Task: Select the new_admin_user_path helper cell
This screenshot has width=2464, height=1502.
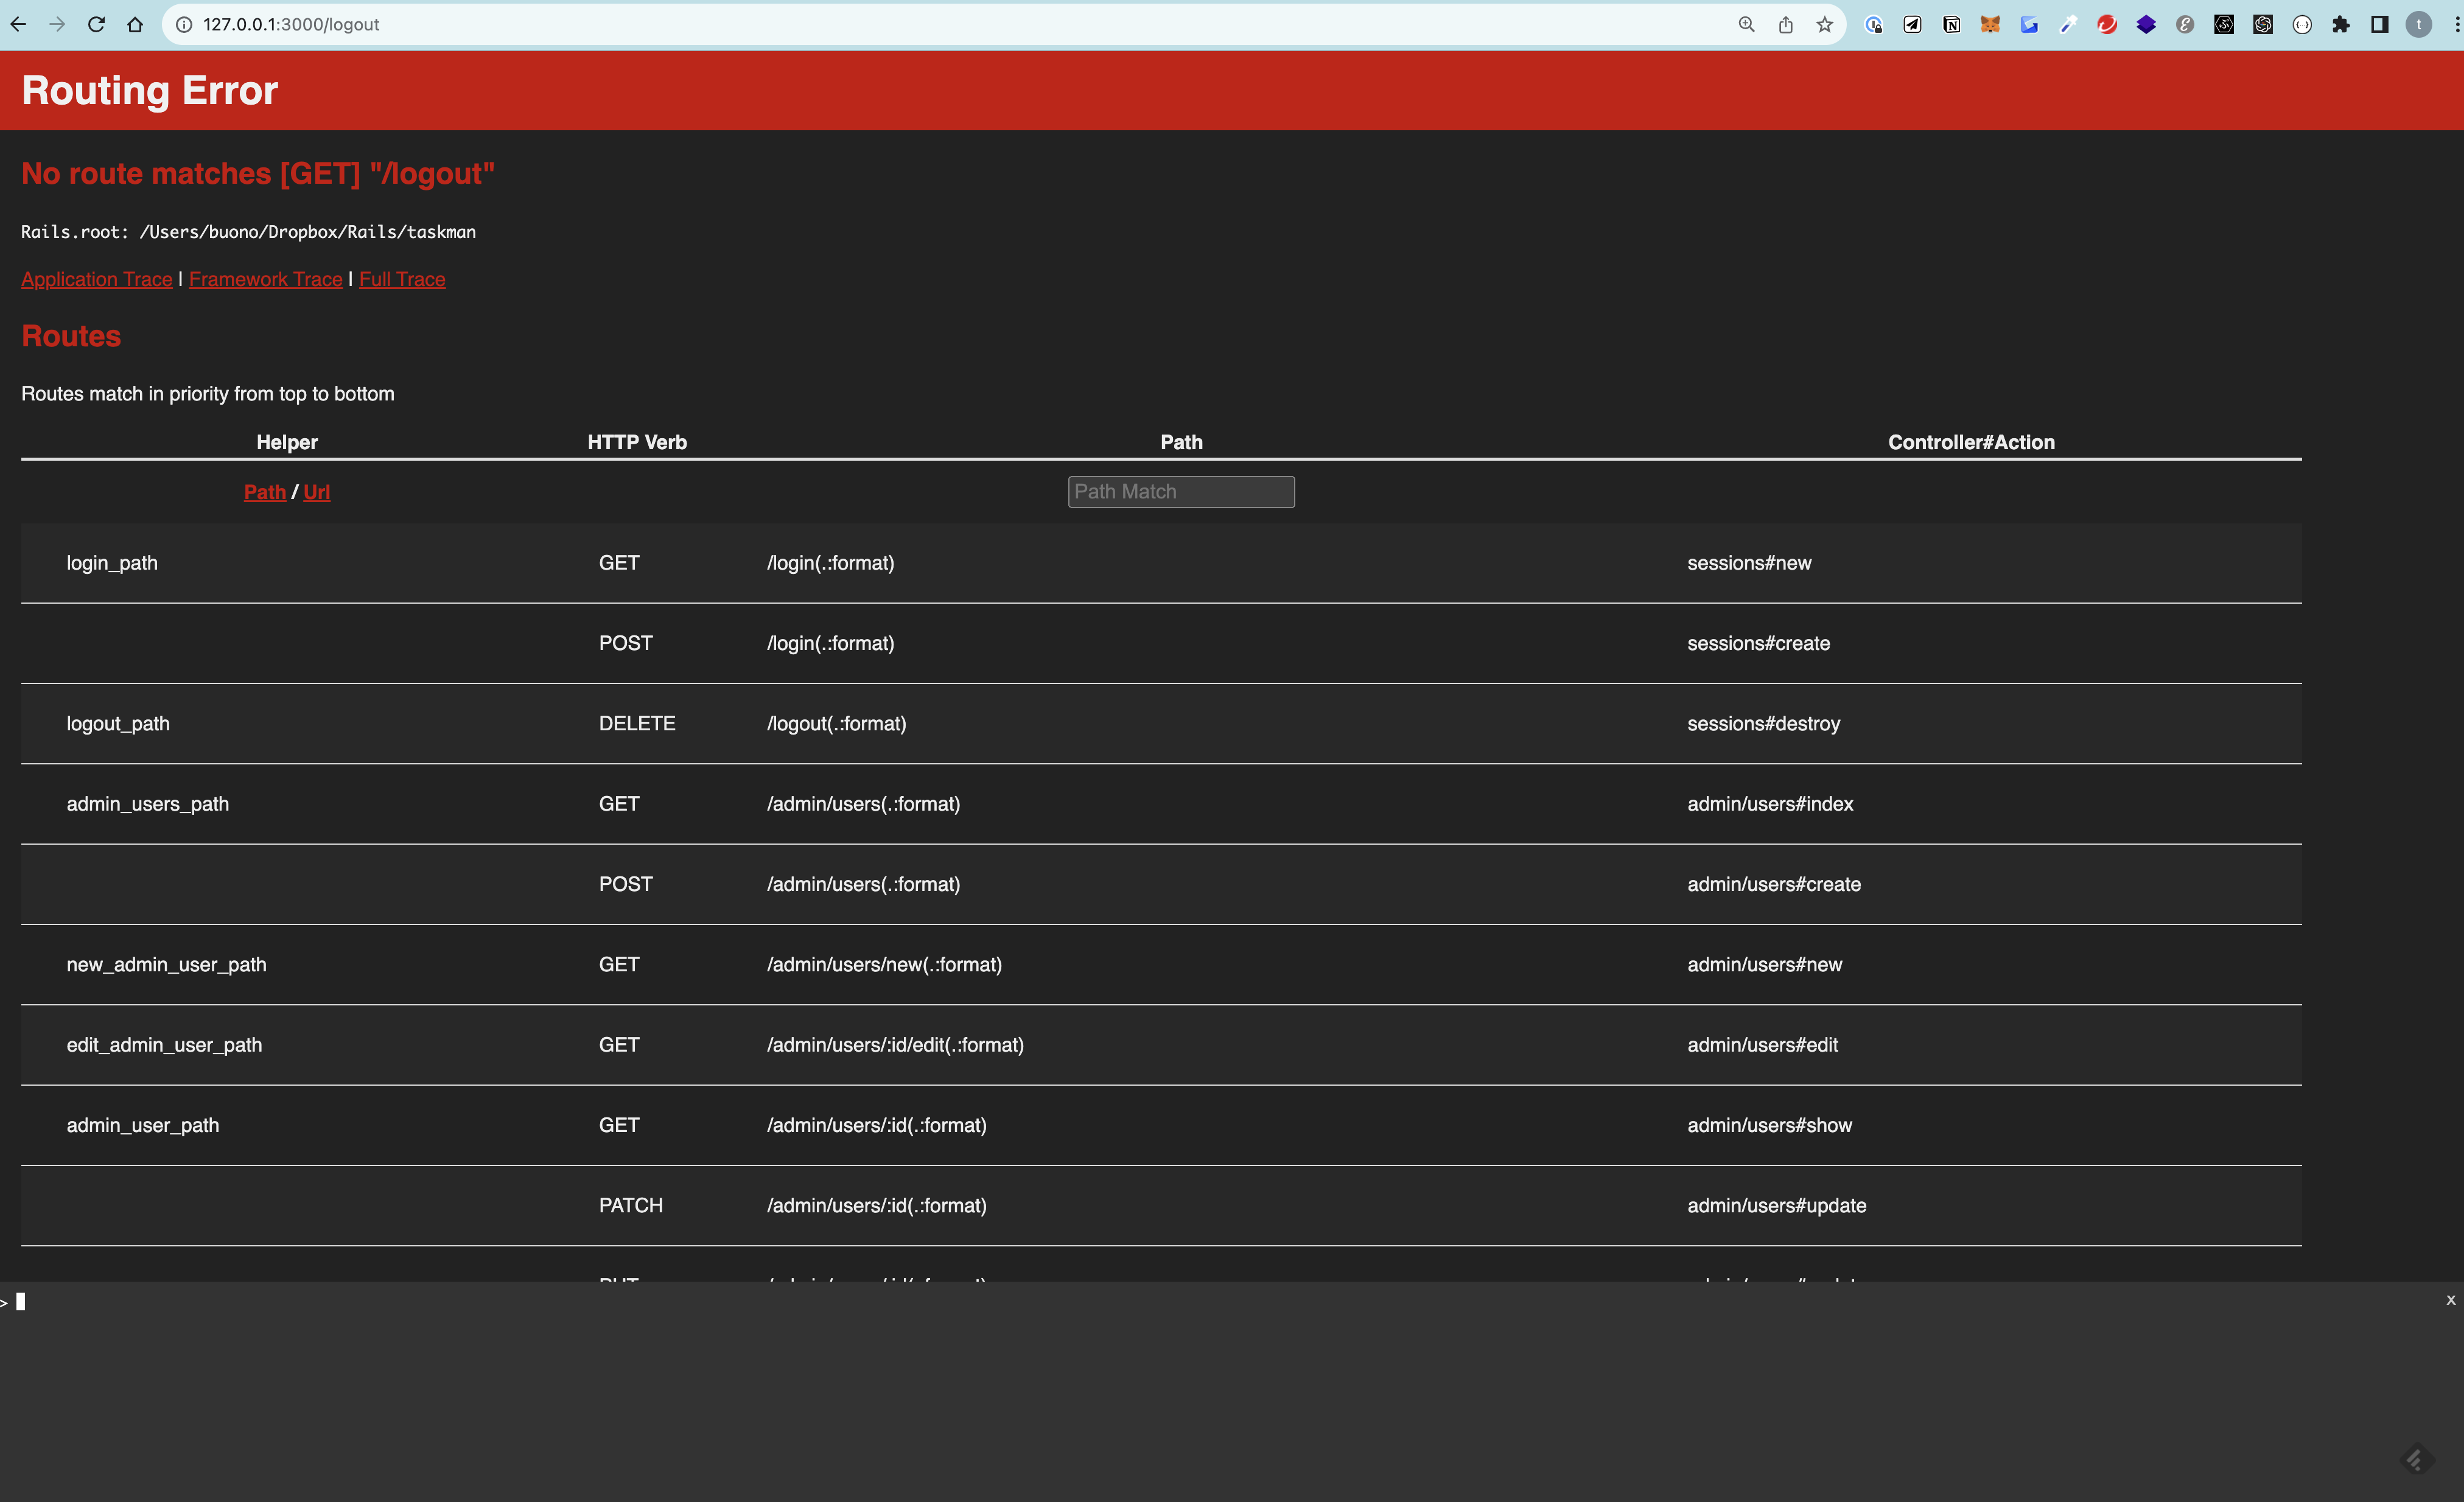Action: [167, 965]
